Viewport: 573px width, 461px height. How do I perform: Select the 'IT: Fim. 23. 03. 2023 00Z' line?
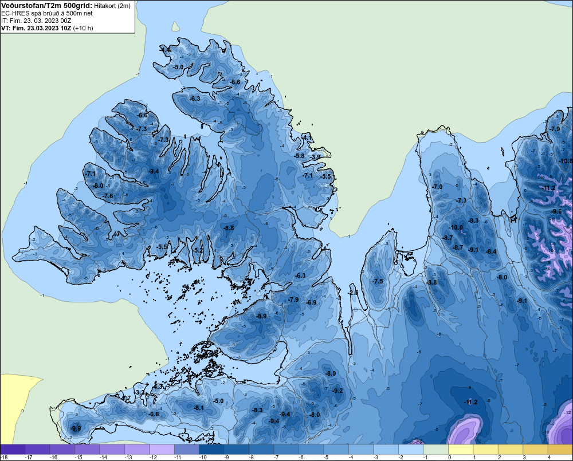[x=36, y=21]
